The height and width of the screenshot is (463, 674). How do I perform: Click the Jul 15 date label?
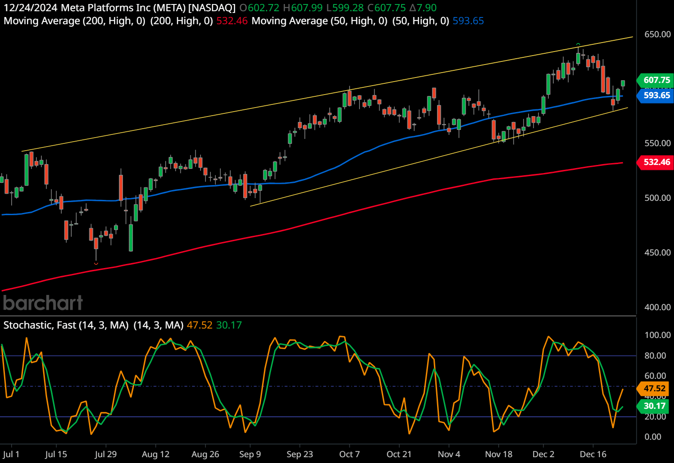click(56, 454)
